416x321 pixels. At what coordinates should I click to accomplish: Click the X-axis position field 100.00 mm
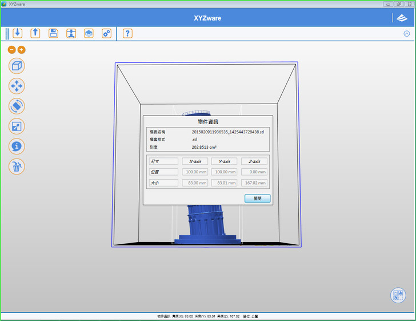pyautogui.click(x=195, y=172)
